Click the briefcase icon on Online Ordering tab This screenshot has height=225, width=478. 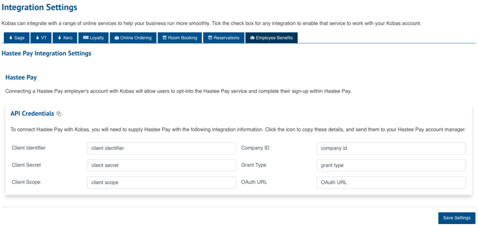(116, 38)
